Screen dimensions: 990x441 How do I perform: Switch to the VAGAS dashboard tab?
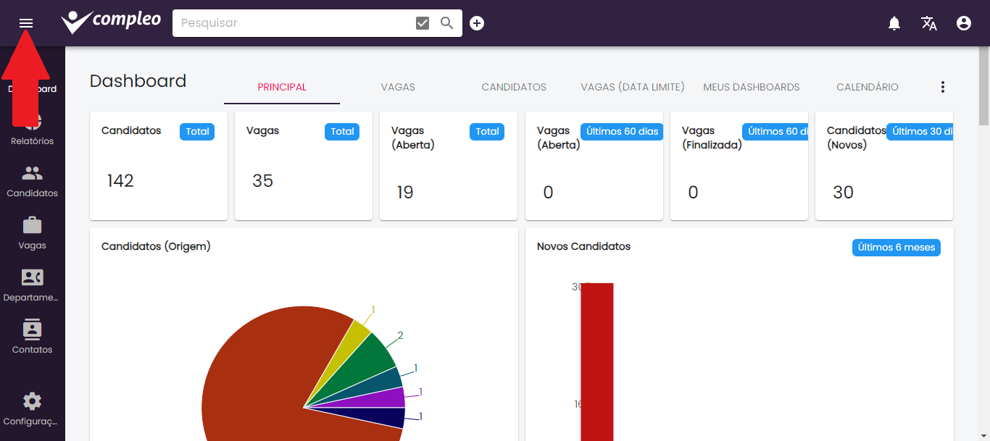(x=398, y=87)
